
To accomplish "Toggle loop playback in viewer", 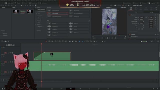I will pos(115,38).
